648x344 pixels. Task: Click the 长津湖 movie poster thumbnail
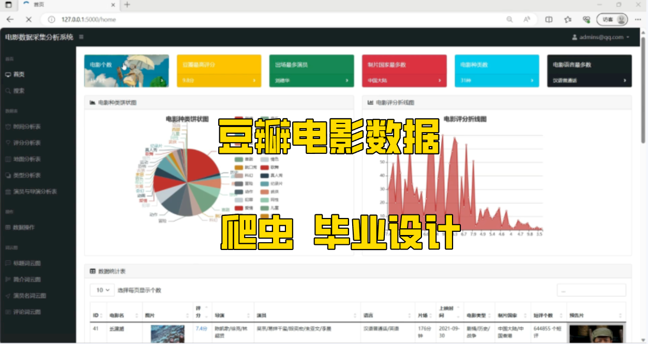[168, 334]
